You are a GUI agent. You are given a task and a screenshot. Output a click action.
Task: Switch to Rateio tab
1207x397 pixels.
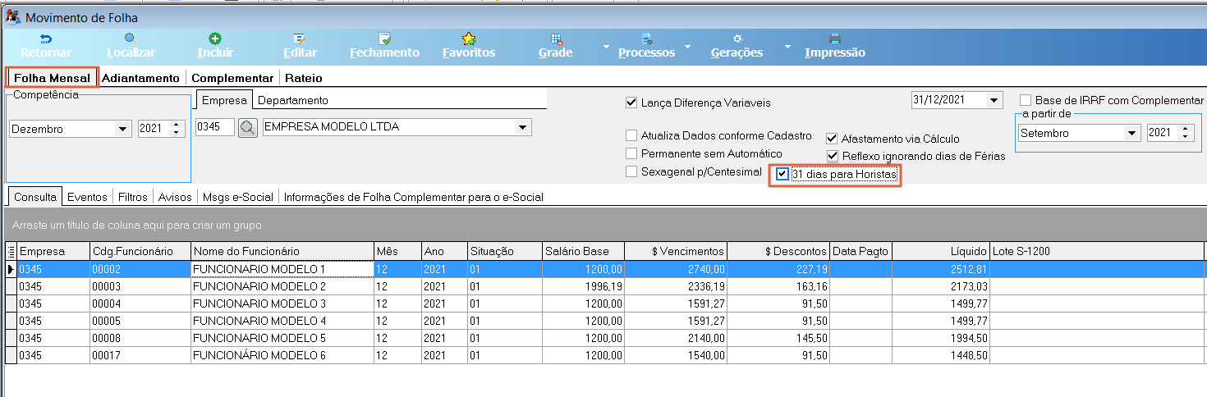pyautogui.click(x=304, y=78)
